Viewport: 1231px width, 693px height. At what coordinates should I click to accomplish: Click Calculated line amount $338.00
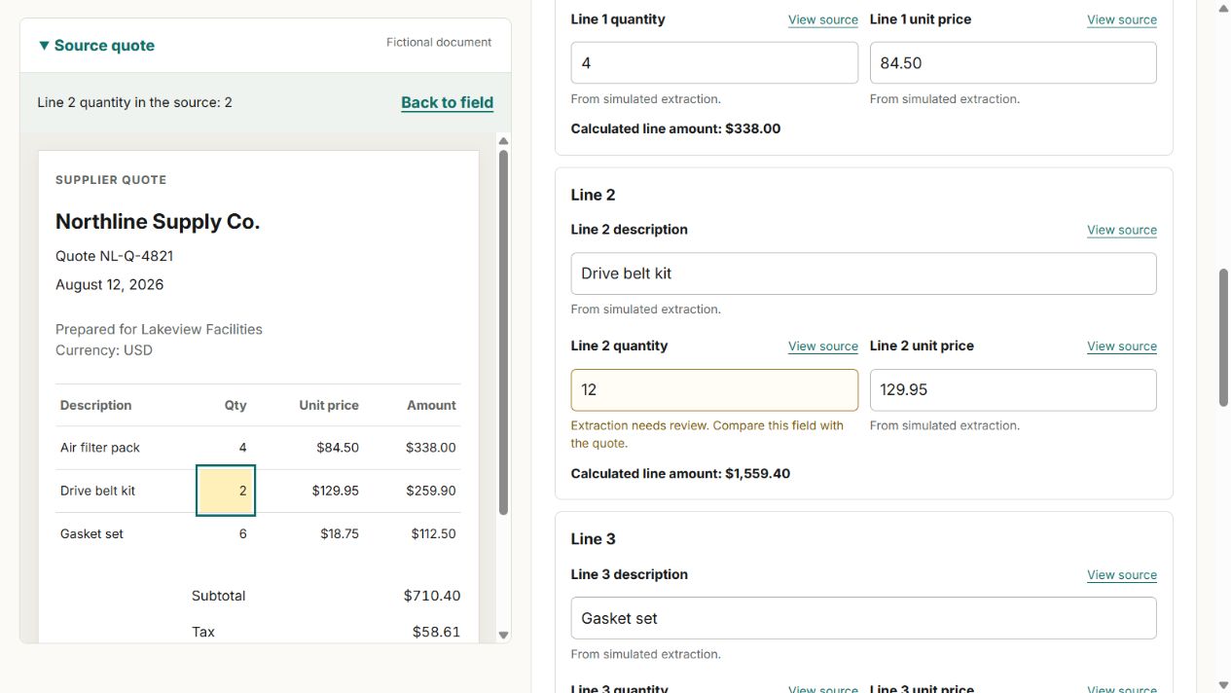(675, 128)
